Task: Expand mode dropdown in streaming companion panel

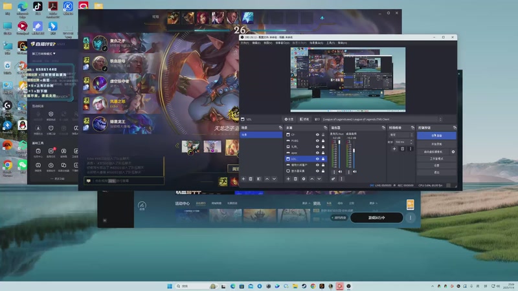Action: tap(43, 54)
